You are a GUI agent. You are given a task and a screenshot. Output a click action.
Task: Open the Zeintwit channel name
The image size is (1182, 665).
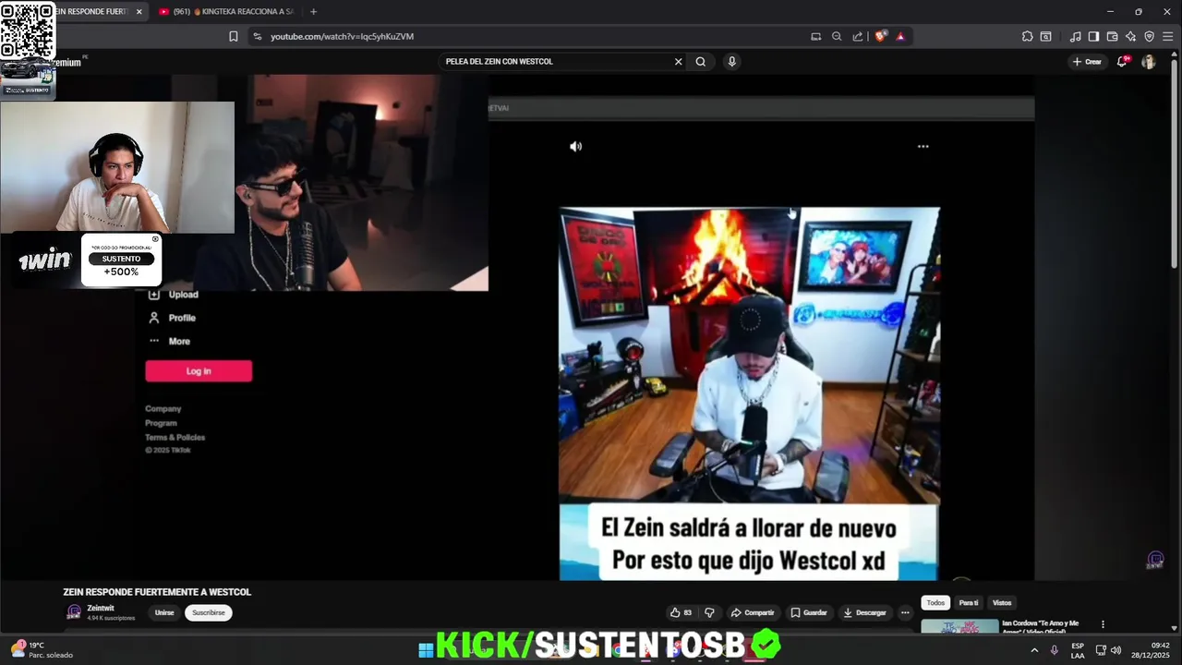[x=101, y=609]
